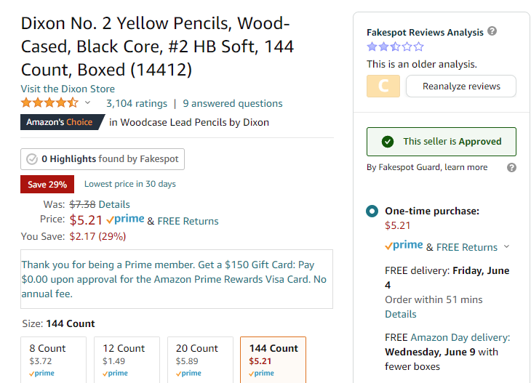
Task: Click the orange product star rating
Action: click(x=49, y=102)
